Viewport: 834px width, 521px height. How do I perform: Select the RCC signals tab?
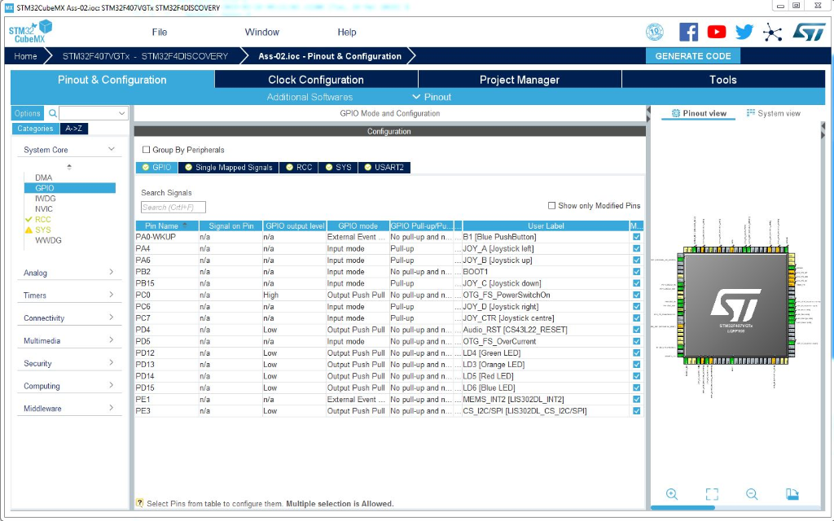click(299, 168)
